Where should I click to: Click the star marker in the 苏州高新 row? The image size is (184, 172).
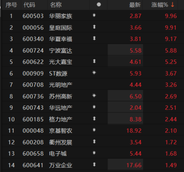tap(94, 96)
